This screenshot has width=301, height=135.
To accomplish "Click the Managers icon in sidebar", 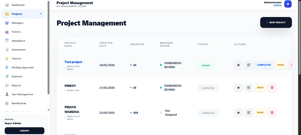I will coord(7,23).
